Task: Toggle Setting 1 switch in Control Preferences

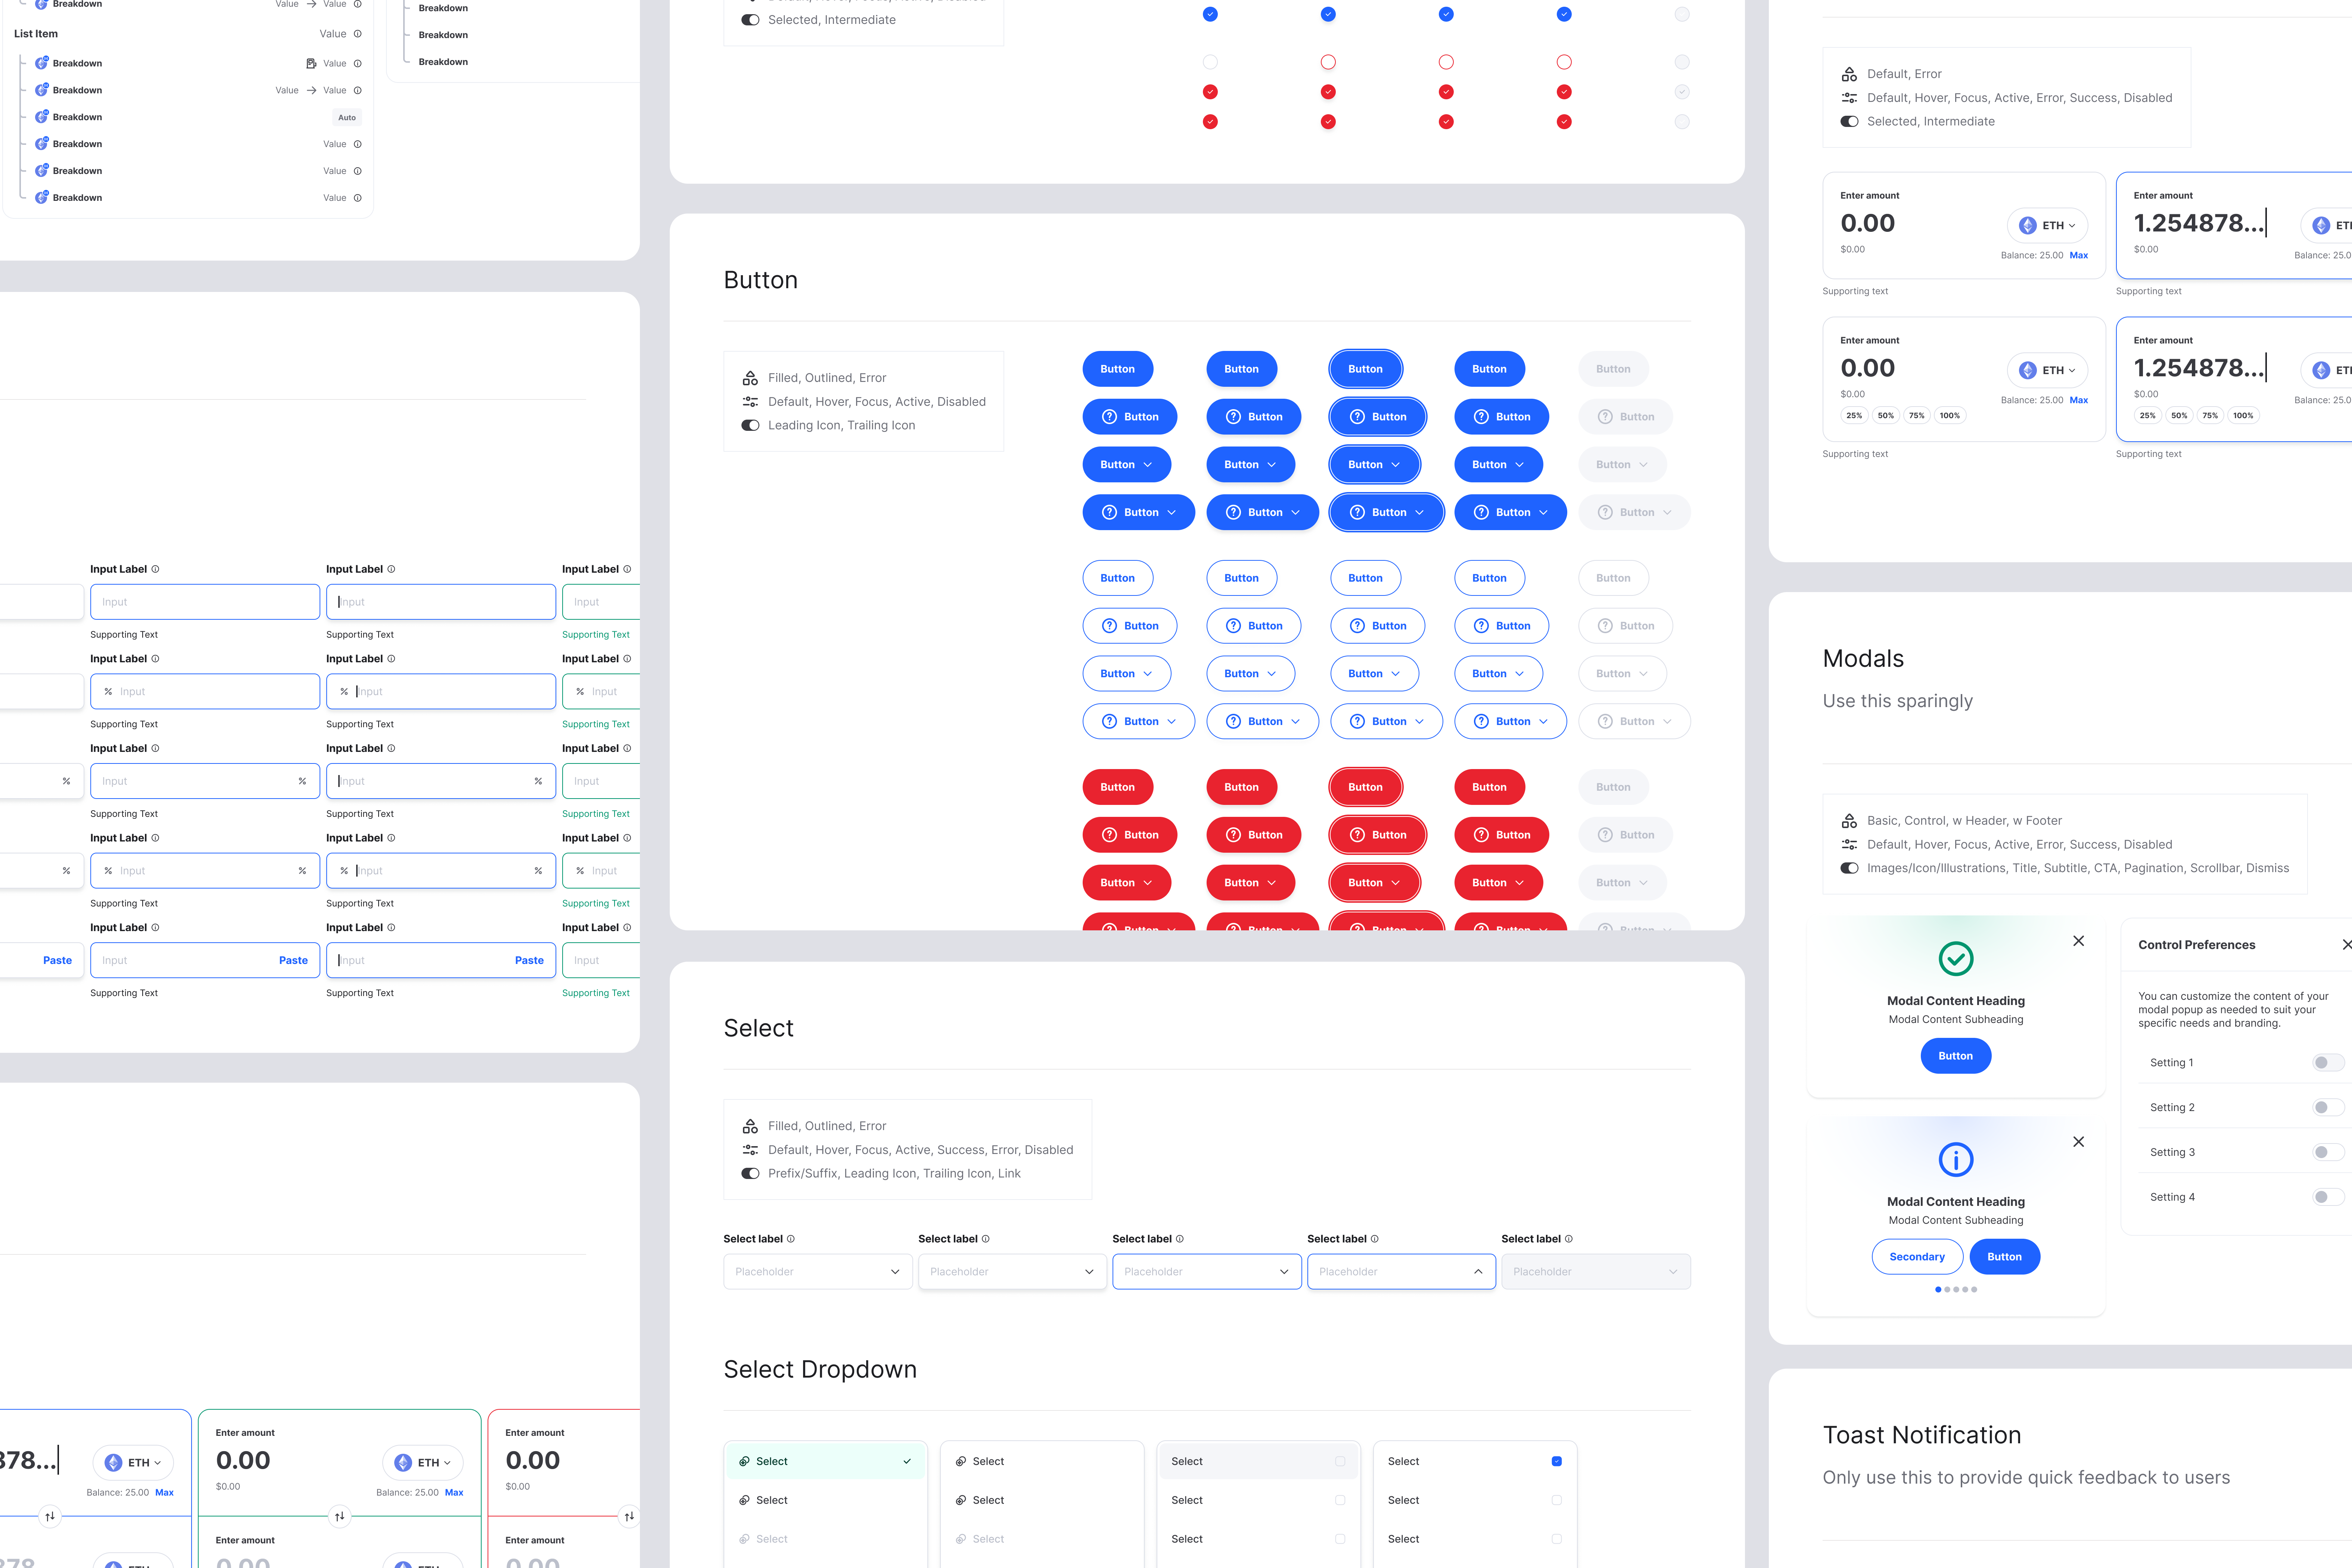Action: [x=2327, y=1063]
